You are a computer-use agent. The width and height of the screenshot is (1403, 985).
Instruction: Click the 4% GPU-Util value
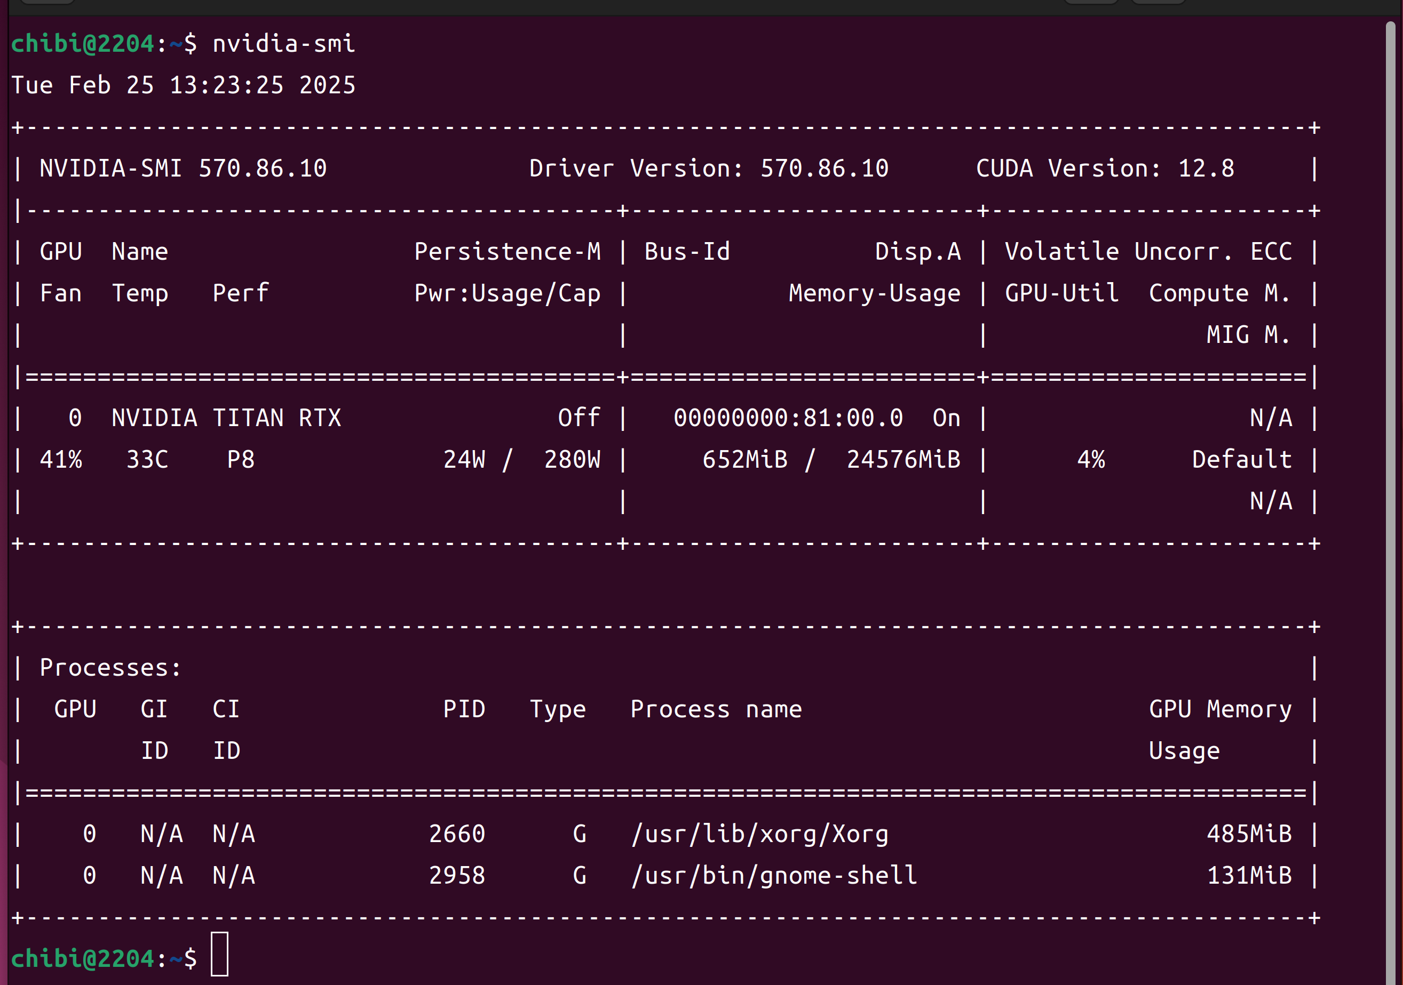click(1091, 460)
